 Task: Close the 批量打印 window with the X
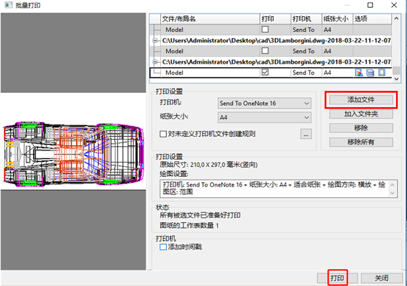coord(394,5)
